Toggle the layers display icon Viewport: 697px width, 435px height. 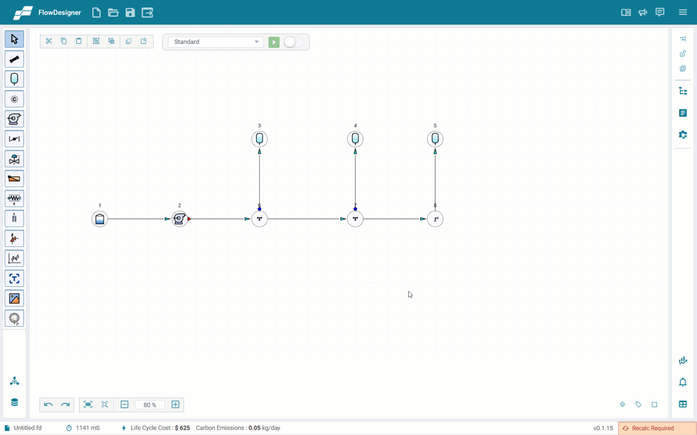pyautogui.click(x=622, y=404)
